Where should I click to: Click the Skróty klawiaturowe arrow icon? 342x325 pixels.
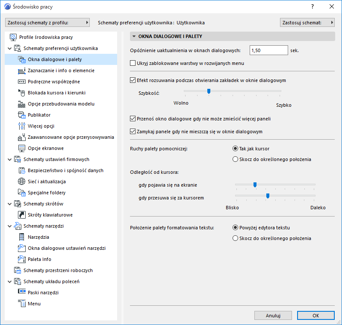pos(22,215)
